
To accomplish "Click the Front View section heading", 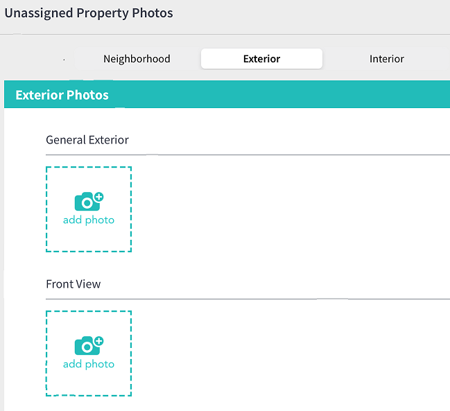I will [73, 284].
